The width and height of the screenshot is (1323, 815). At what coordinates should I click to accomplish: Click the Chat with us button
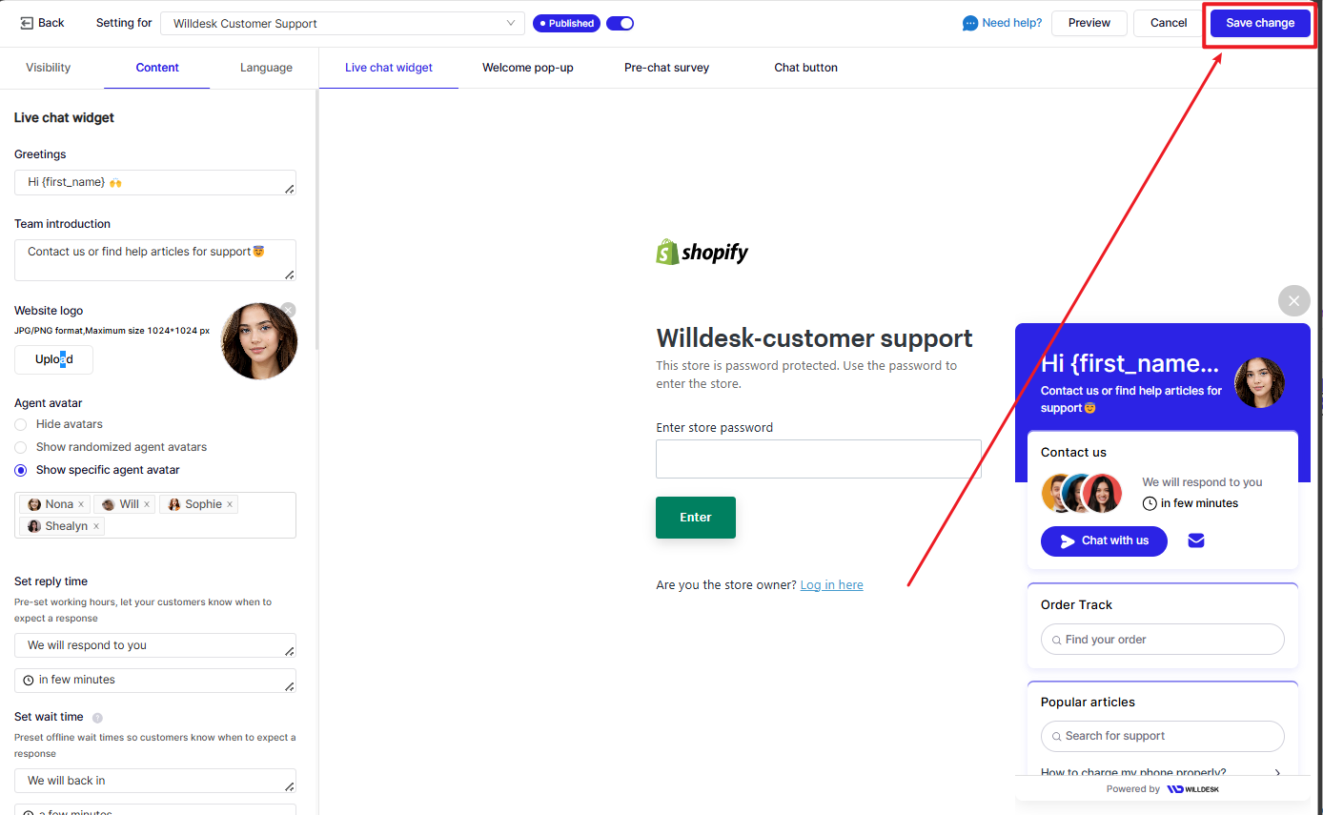(x=1104, y=541)
